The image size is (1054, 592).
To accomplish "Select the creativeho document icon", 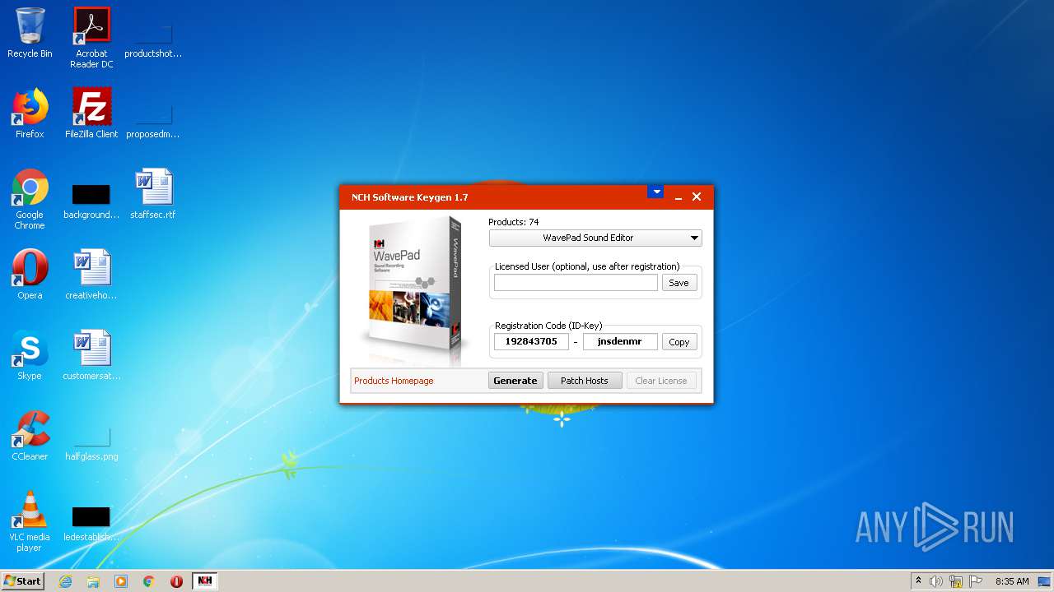I will click(91, 275).
